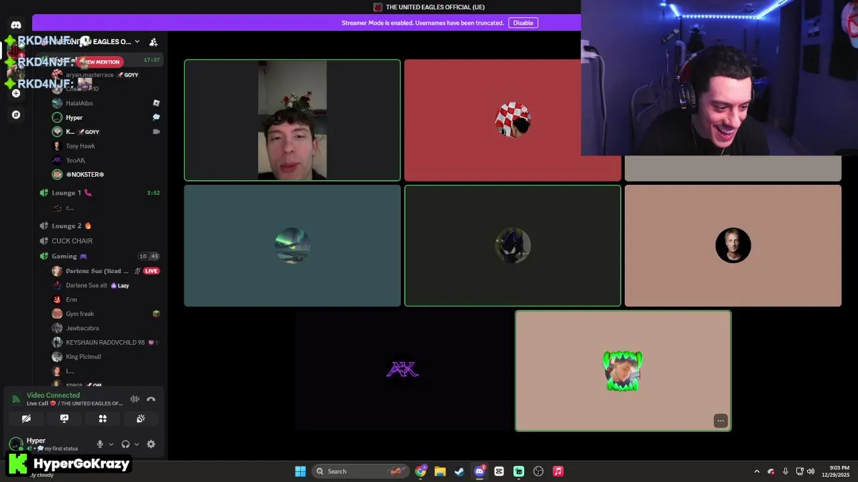
Task: Open the volume control in system tray
Action: pos(810,471)
